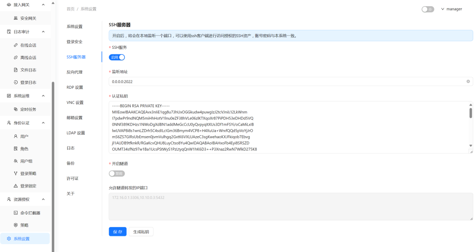Click the 用户 person icon
This screenshot has height=252, width=475.
click(16, 137)
